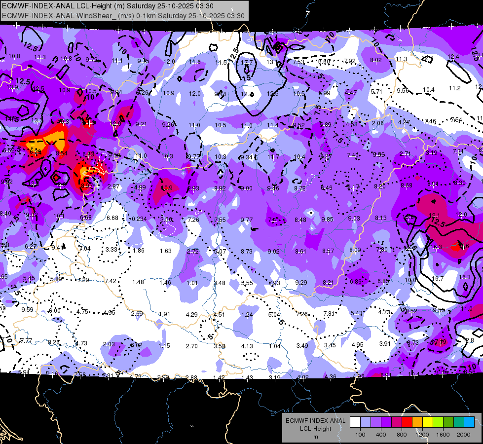The height and width of the screenshot is (444, 483).
Task: Click the '9.85' wind shear value
Action: pos(328,219)
